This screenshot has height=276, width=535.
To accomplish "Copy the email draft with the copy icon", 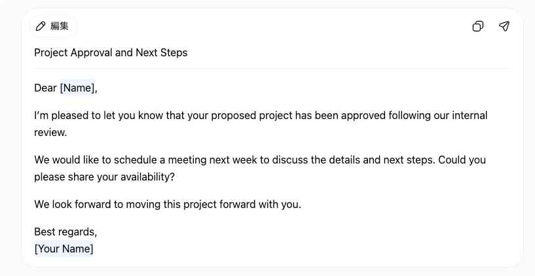I will pyautogui.click(x=477, y=26).
